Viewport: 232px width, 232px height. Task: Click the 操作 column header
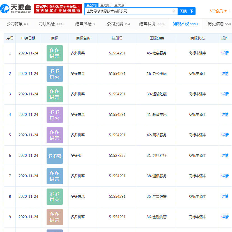point(225,38)
